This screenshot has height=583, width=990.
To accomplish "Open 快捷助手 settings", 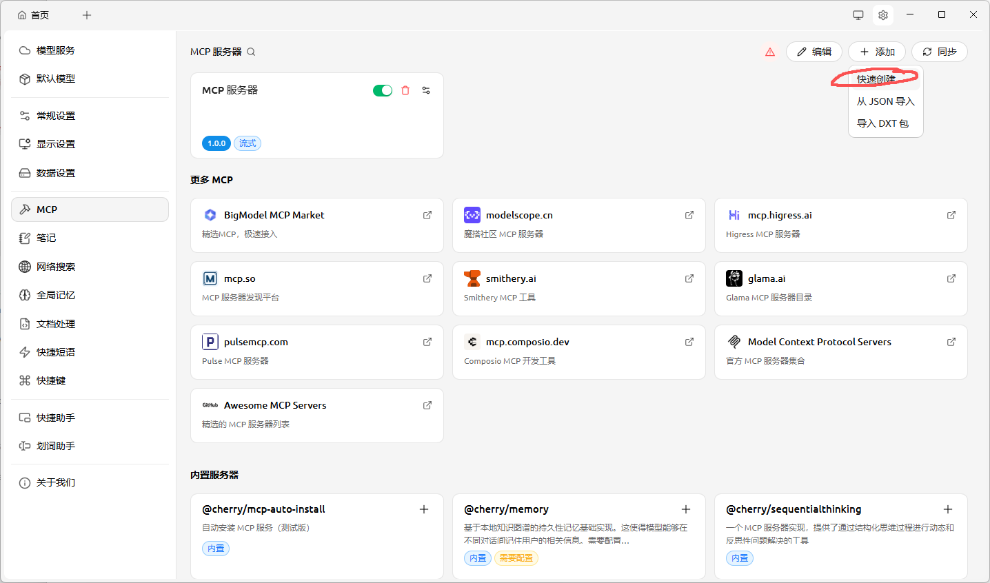I will [90, 418].
